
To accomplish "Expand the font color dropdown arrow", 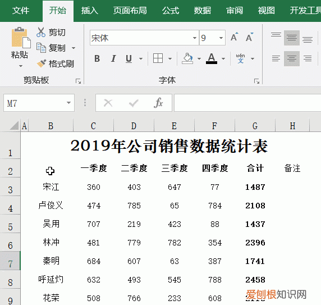I will (223, 59).
